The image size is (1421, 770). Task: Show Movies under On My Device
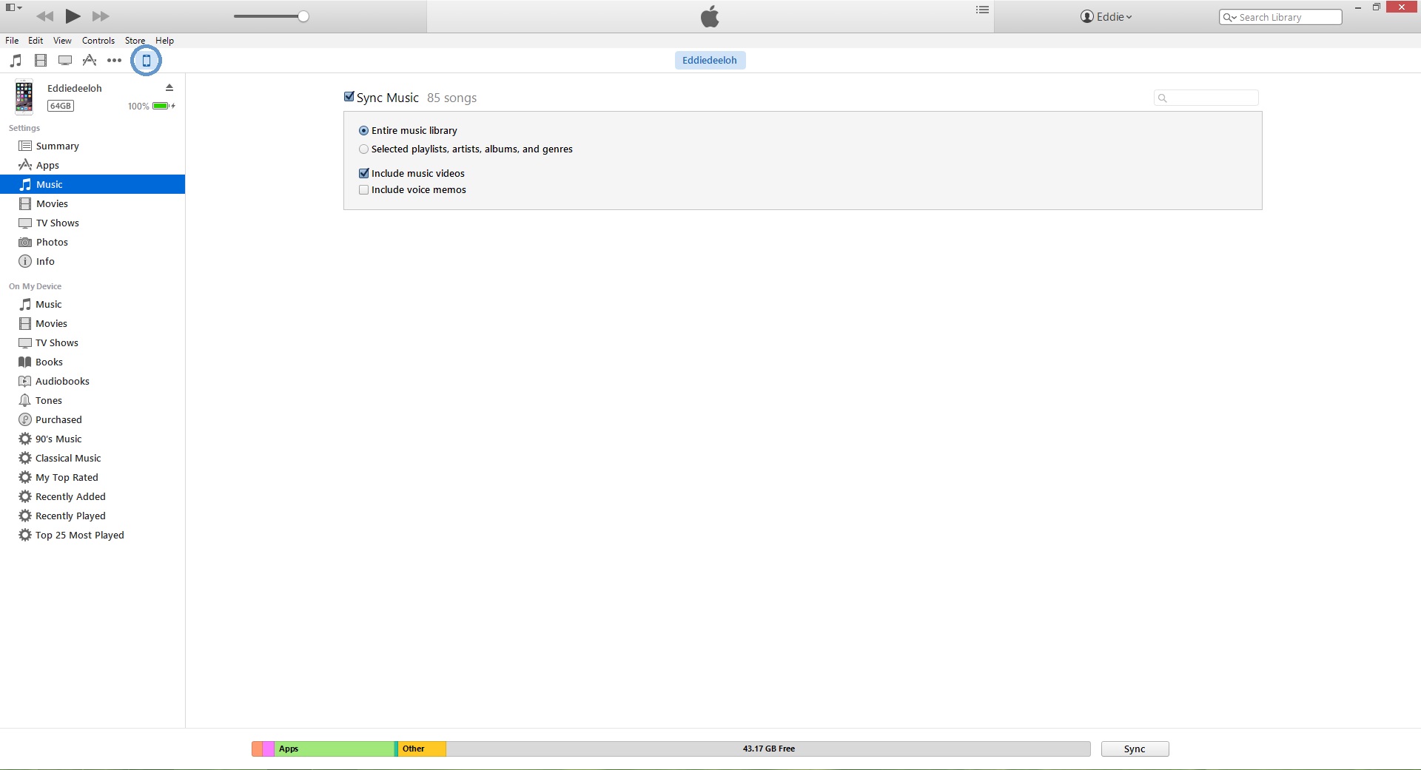tap(93, 324)
